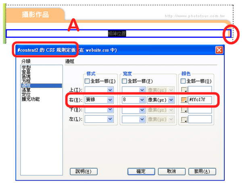This screenshot has width=242, height=183.
Task: Click the left border color text field
Action: (x=200, y=119)
